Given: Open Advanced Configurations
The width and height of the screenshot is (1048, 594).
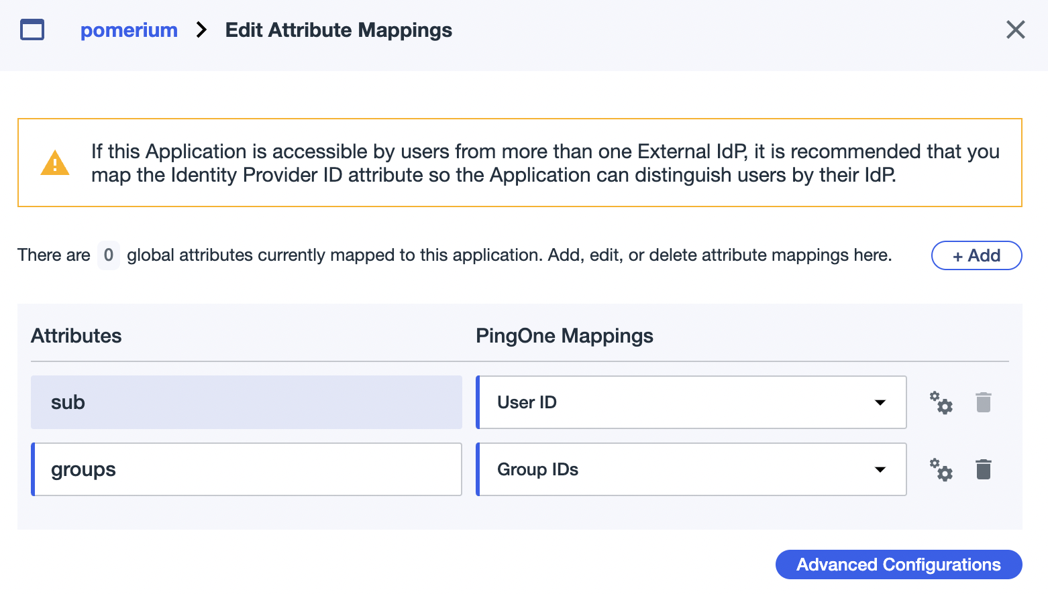Looking at the screenshot, I should click(x=898, y=564).
